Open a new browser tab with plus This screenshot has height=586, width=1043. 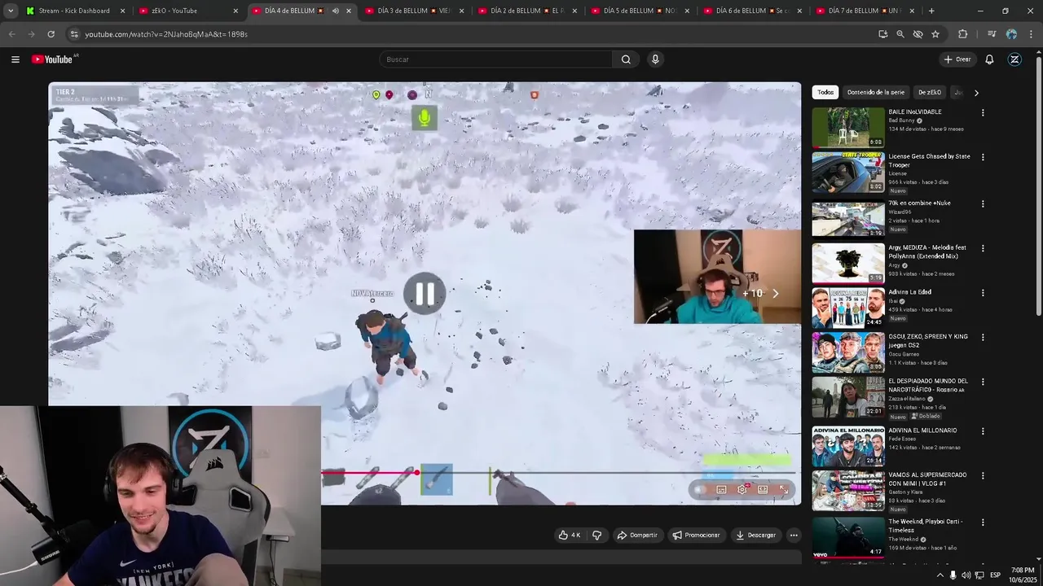tap(931, 11)
